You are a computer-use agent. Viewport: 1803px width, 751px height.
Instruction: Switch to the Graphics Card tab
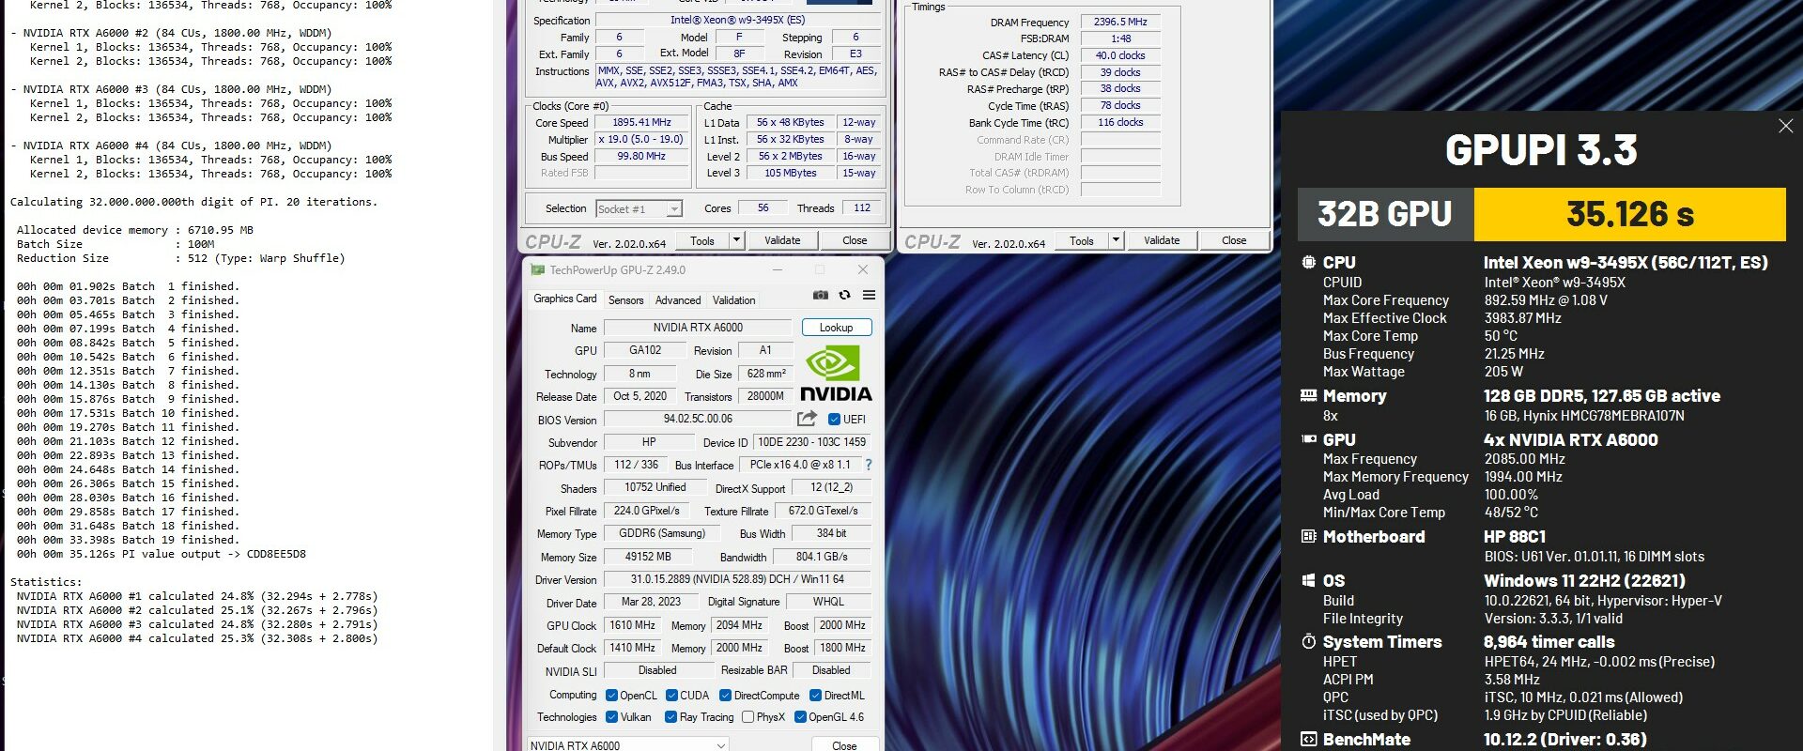click(x=565, y=299)
